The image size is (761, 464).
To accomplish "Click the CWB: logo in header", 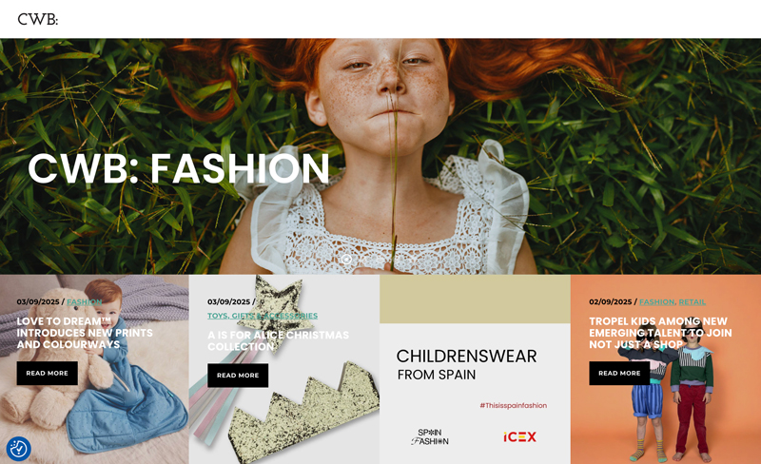I will point(37,19).
